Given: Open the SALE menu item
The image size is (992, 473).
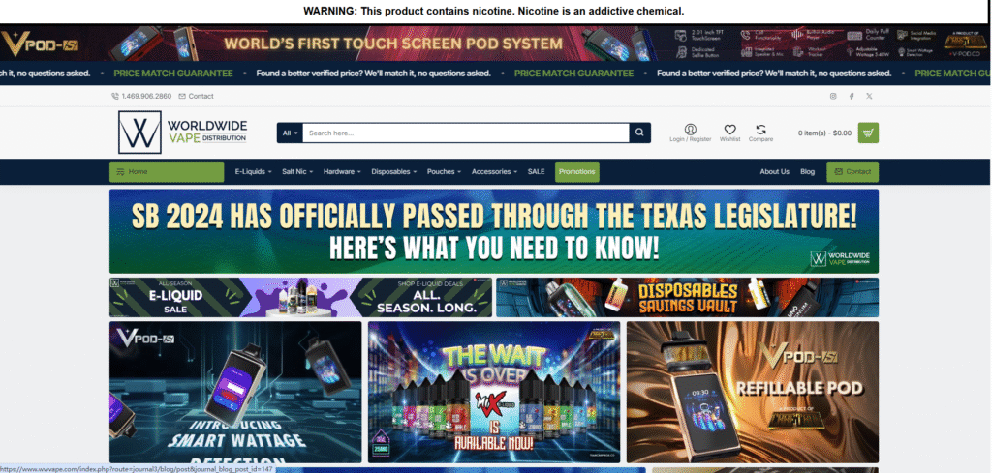Looking at the screenshot, I should point(536,172).
